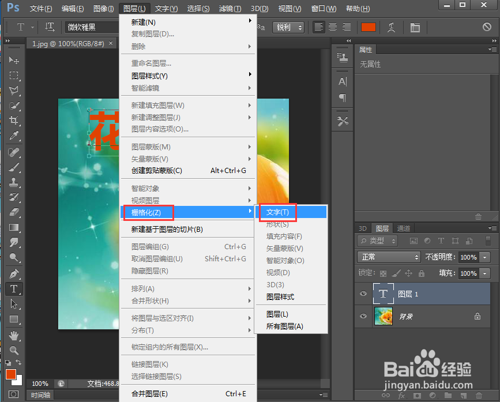The width and height of the screenshot is (500, 402).
Task: Toggle lock all
Action: pos(421,273)
